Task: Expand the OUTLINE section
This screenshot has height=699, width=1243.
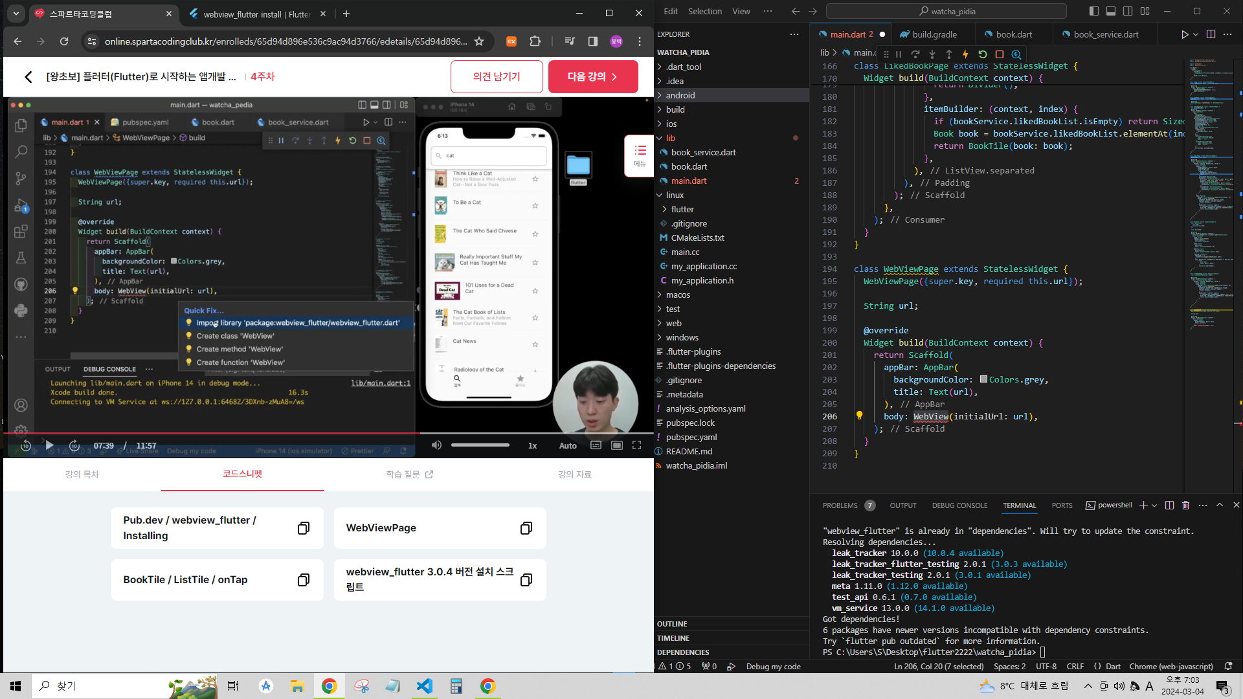Action: [732, 624]
